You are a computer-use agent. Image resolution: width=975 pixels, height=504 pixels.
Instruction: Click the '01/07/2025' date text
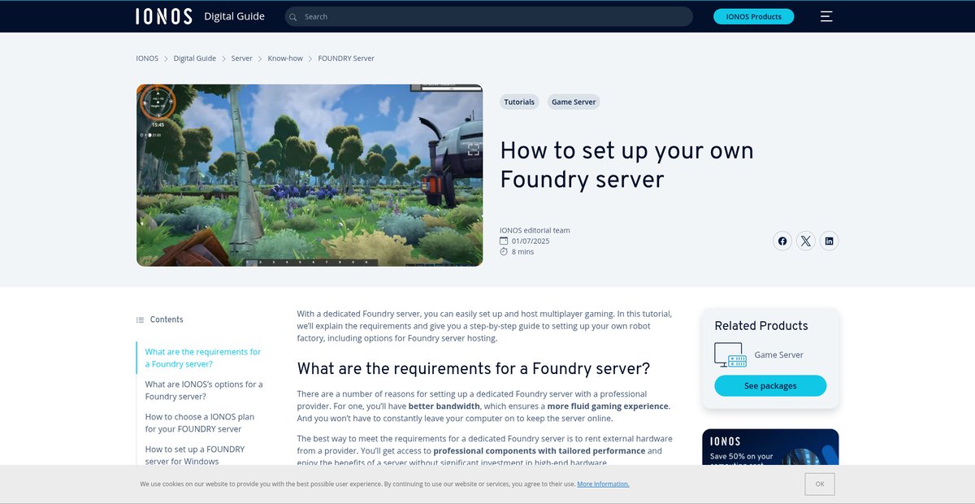tap(531, 241)
